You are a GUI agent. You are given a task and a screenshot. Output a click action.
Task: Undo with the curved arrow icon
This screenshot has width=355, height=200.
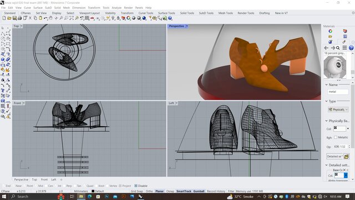tap(45, 18)
